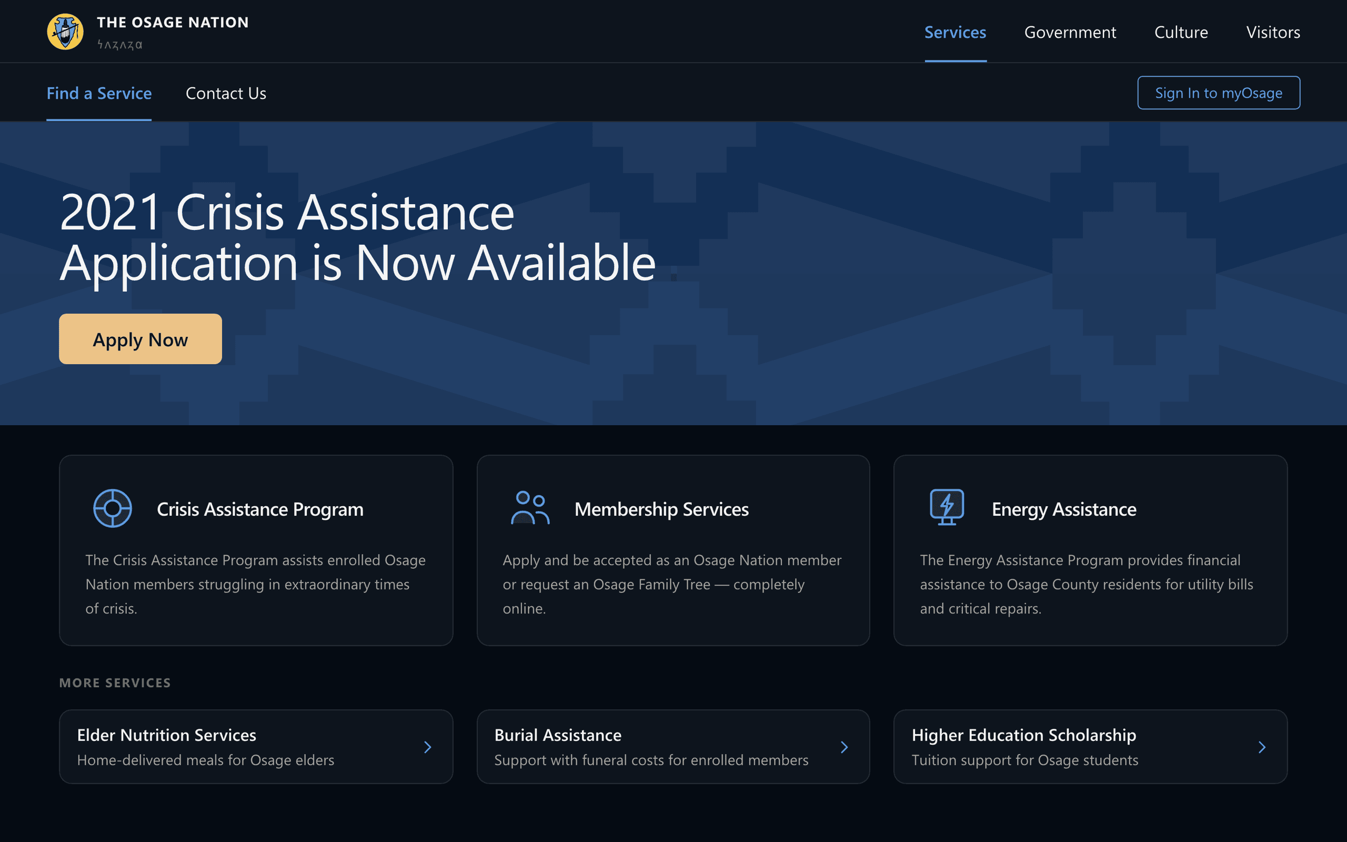Click the Apply Now button
Image resolution: width=1347 pixels, height=842 pixels.
coord(140,339)
